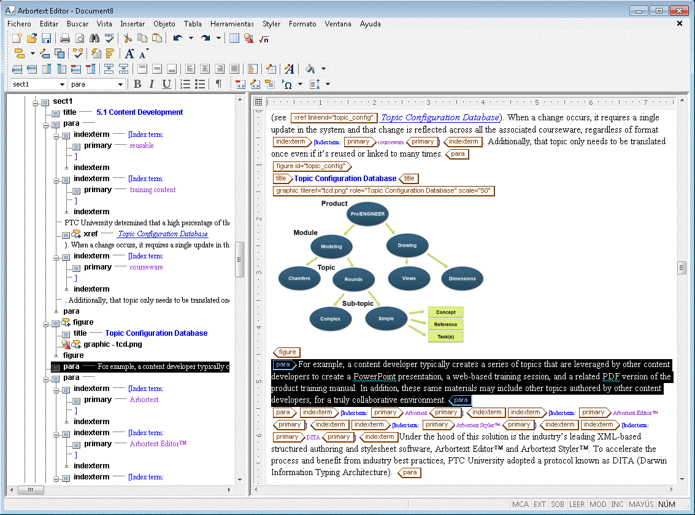Toggle the paragraph mark pilcrow button
This screenshot has width=695, height=515.
218,84
